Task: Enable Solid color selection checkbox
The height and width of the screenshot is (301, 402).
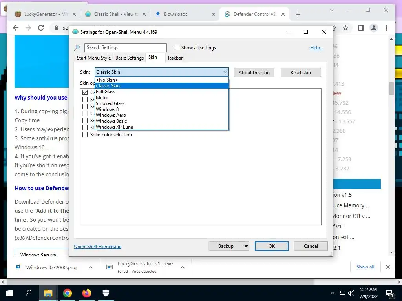Action: [85, 135]
